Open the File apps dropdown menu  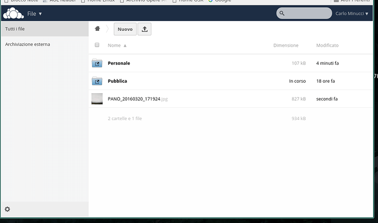click(x=35, y=14)
